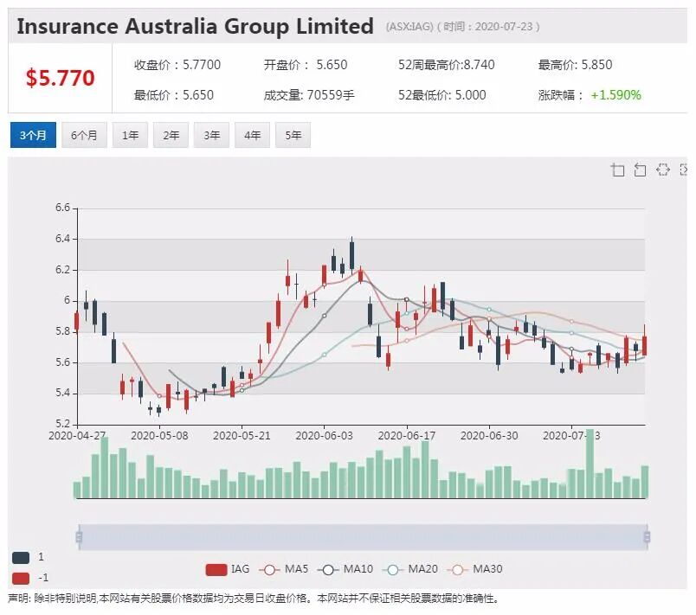The height and width of the screenshot is (615, 696).
Task: Click the 成交量: 70559手 volume text
Action: (x=309, y=95)
